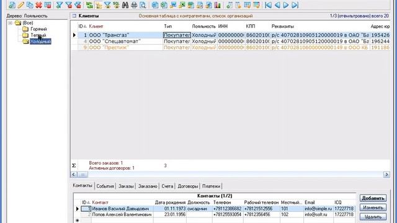Click the Excel template key icon

pyautogui.click(x=182, y=4)
